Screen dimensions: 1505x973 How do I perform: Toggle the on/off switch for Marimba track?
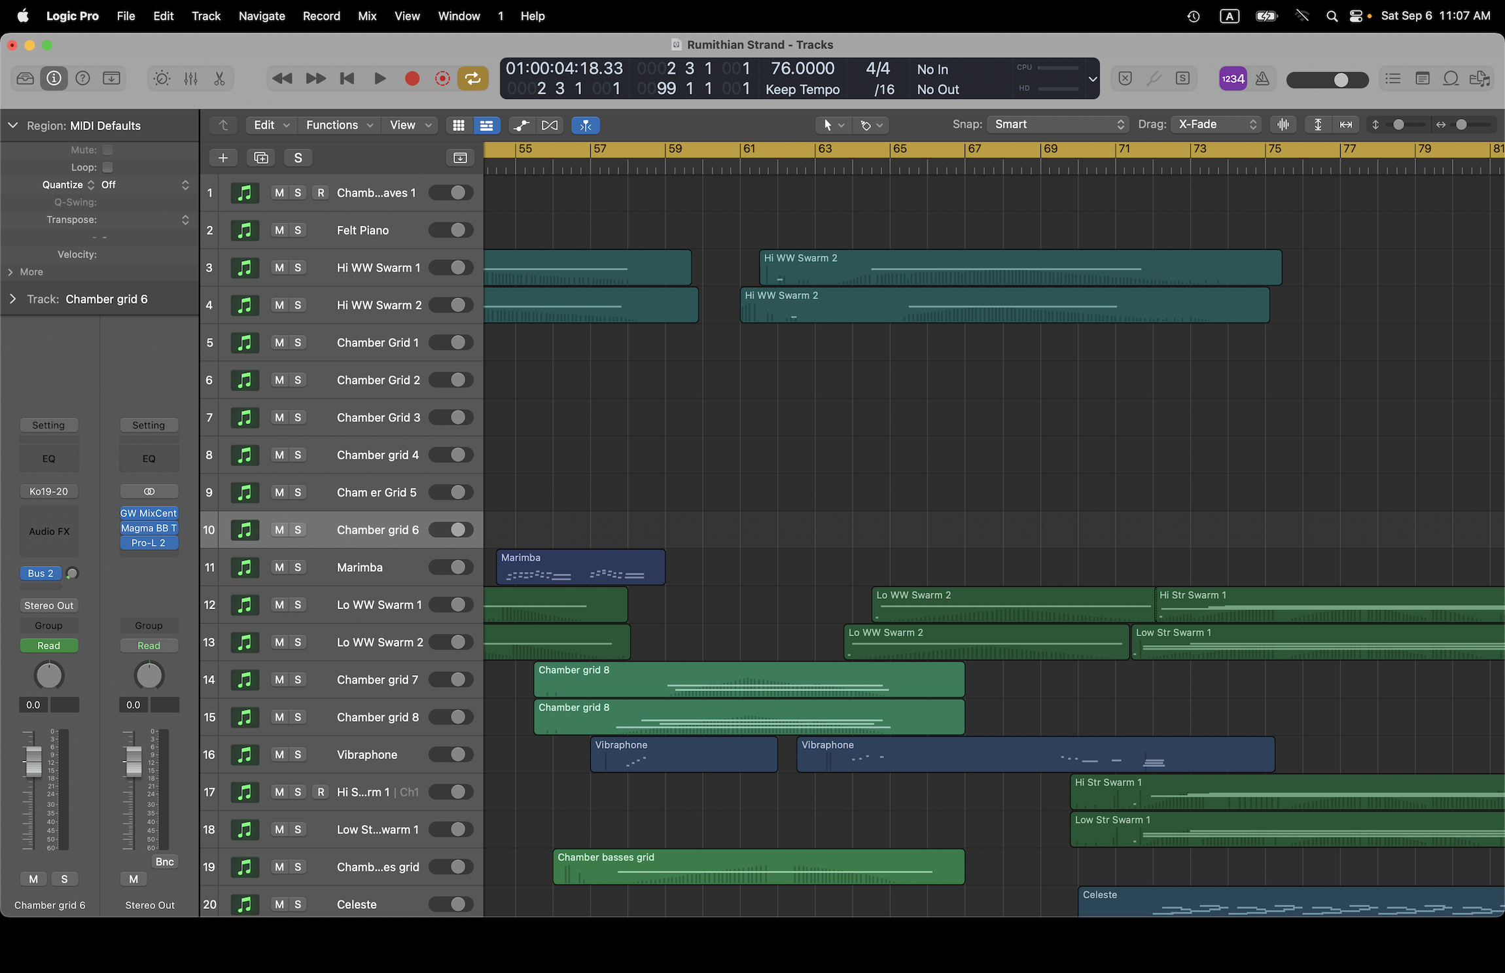pyautogui.click(x=451, y=567)
